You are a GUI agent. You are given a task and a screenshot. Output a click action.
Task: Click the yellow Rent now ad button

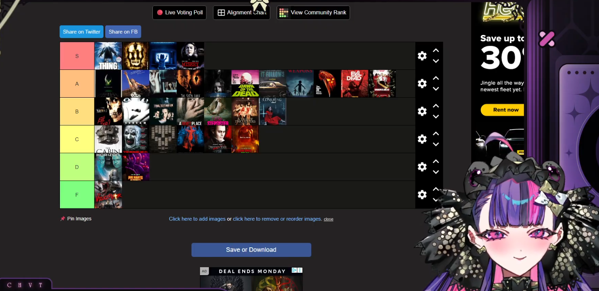pyautogui.click(x=505, y=110)
